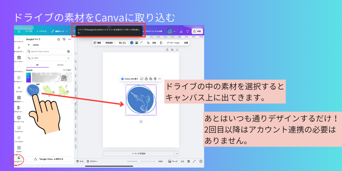Open the Pixel Editor app in sidebar
Viewport: 342px width, 171px height.
pyautogui.click(x=19, y=139)
